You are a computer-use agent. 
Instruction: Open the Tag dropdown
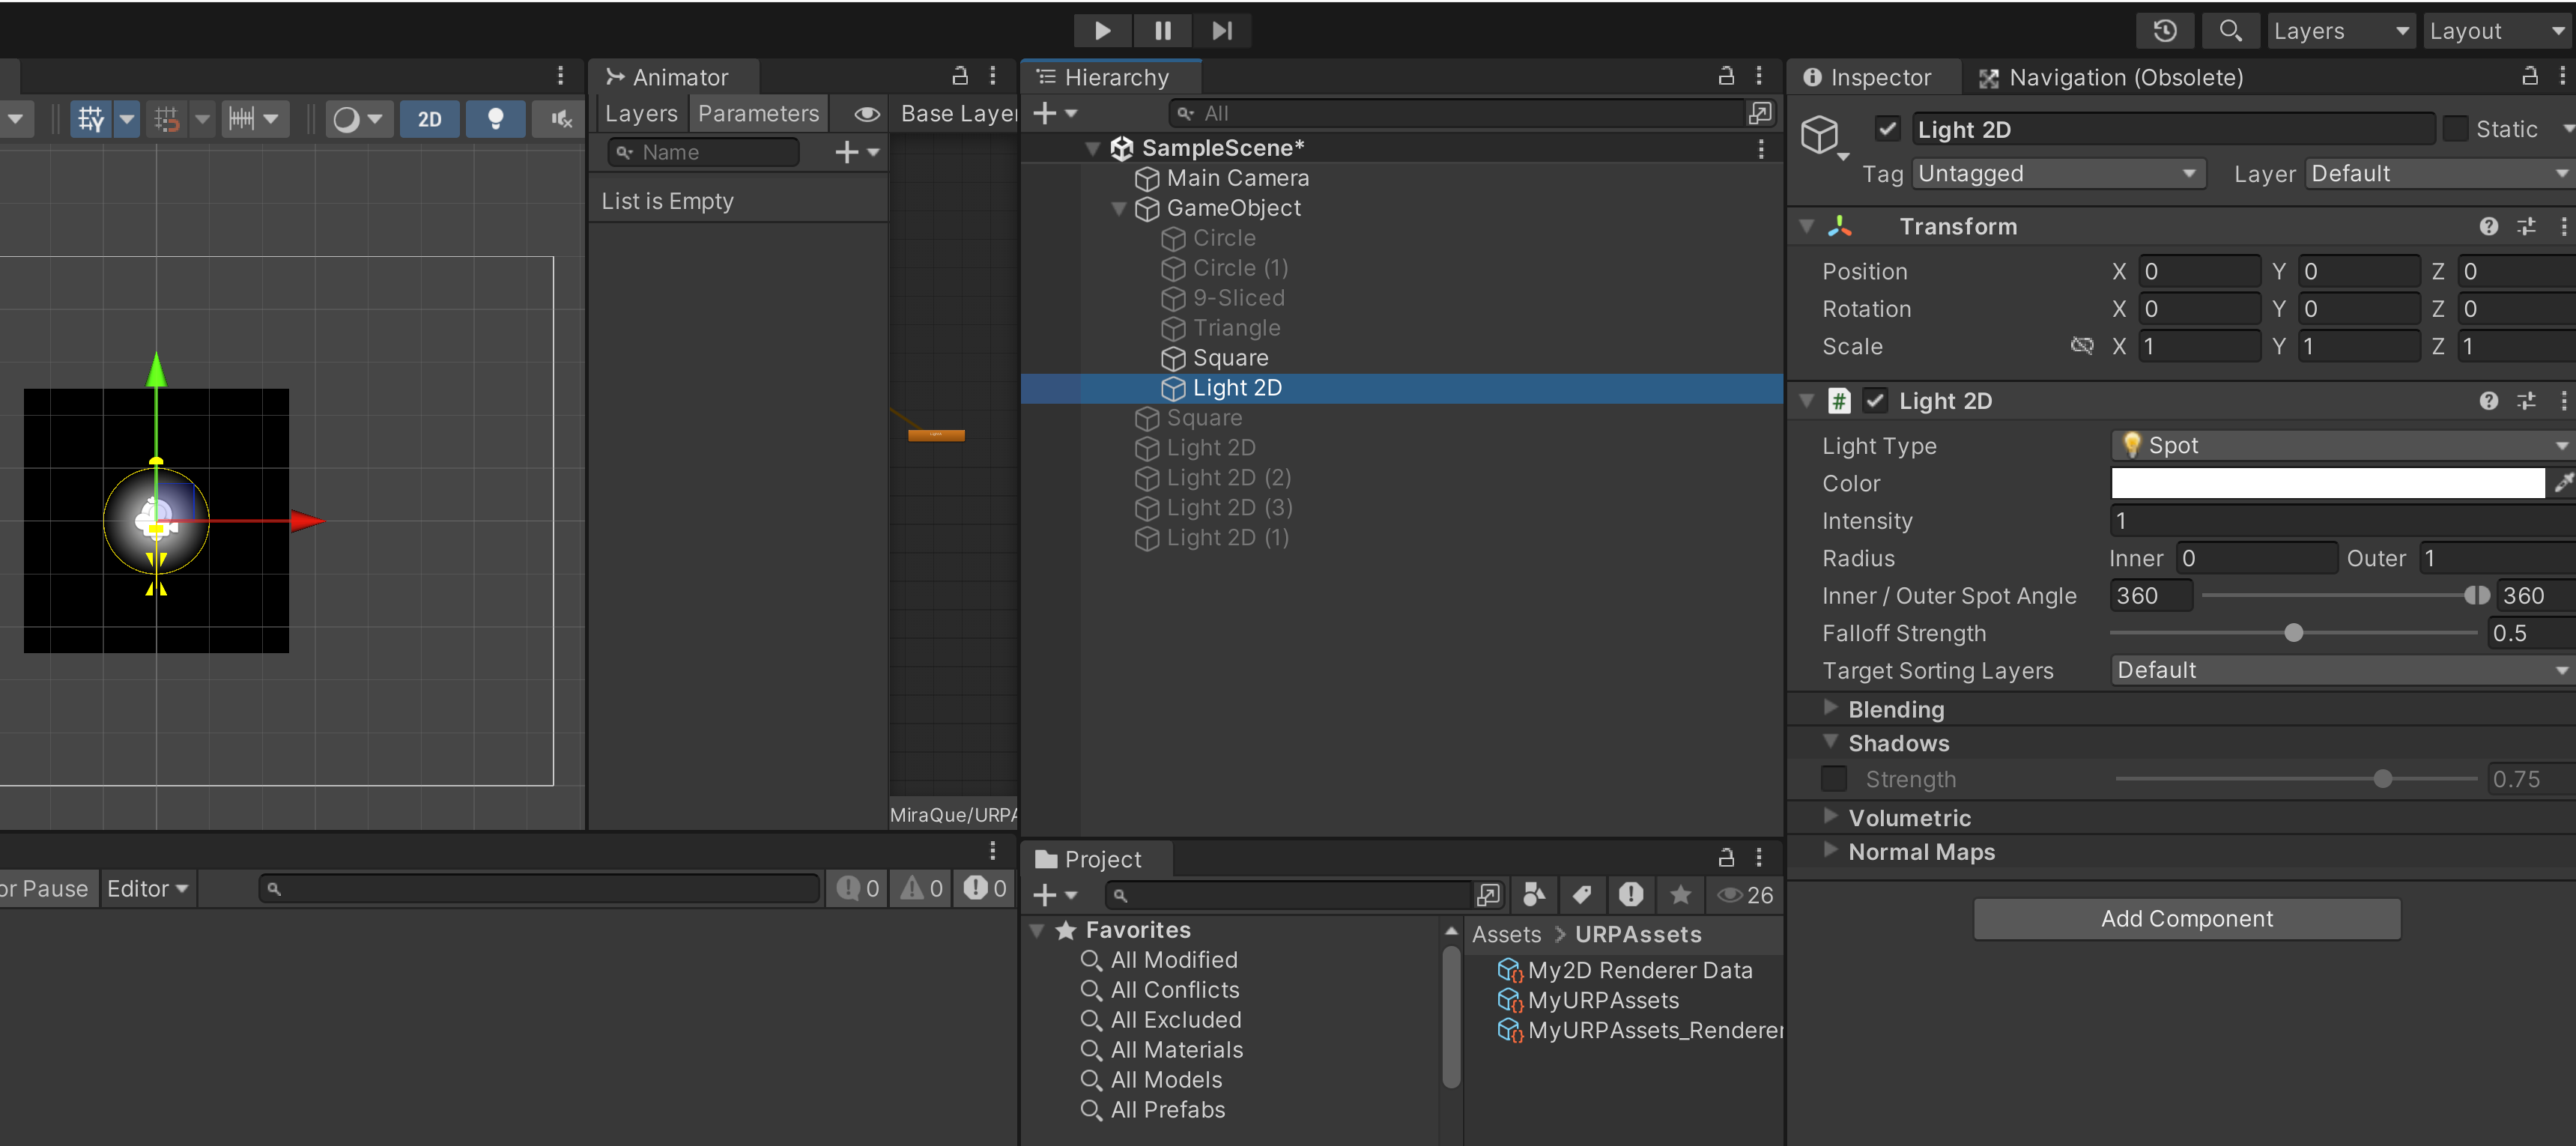pyautogui.click(x=2057, y=174)
